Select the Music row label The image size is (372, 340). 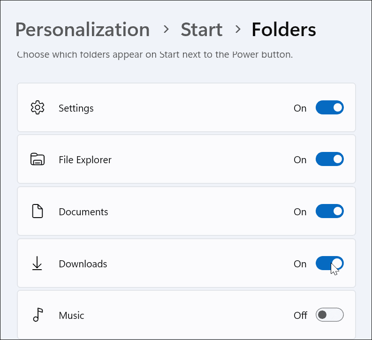click(x=71, y=316)
